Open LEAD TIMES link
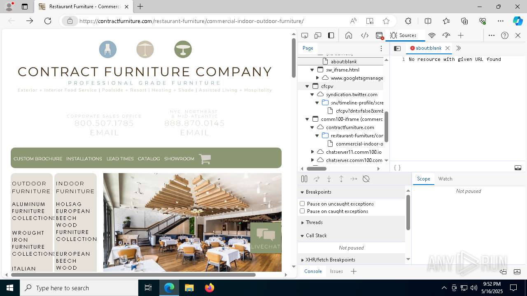The width and height of the screenshot is (527, 296). [120, 159]
